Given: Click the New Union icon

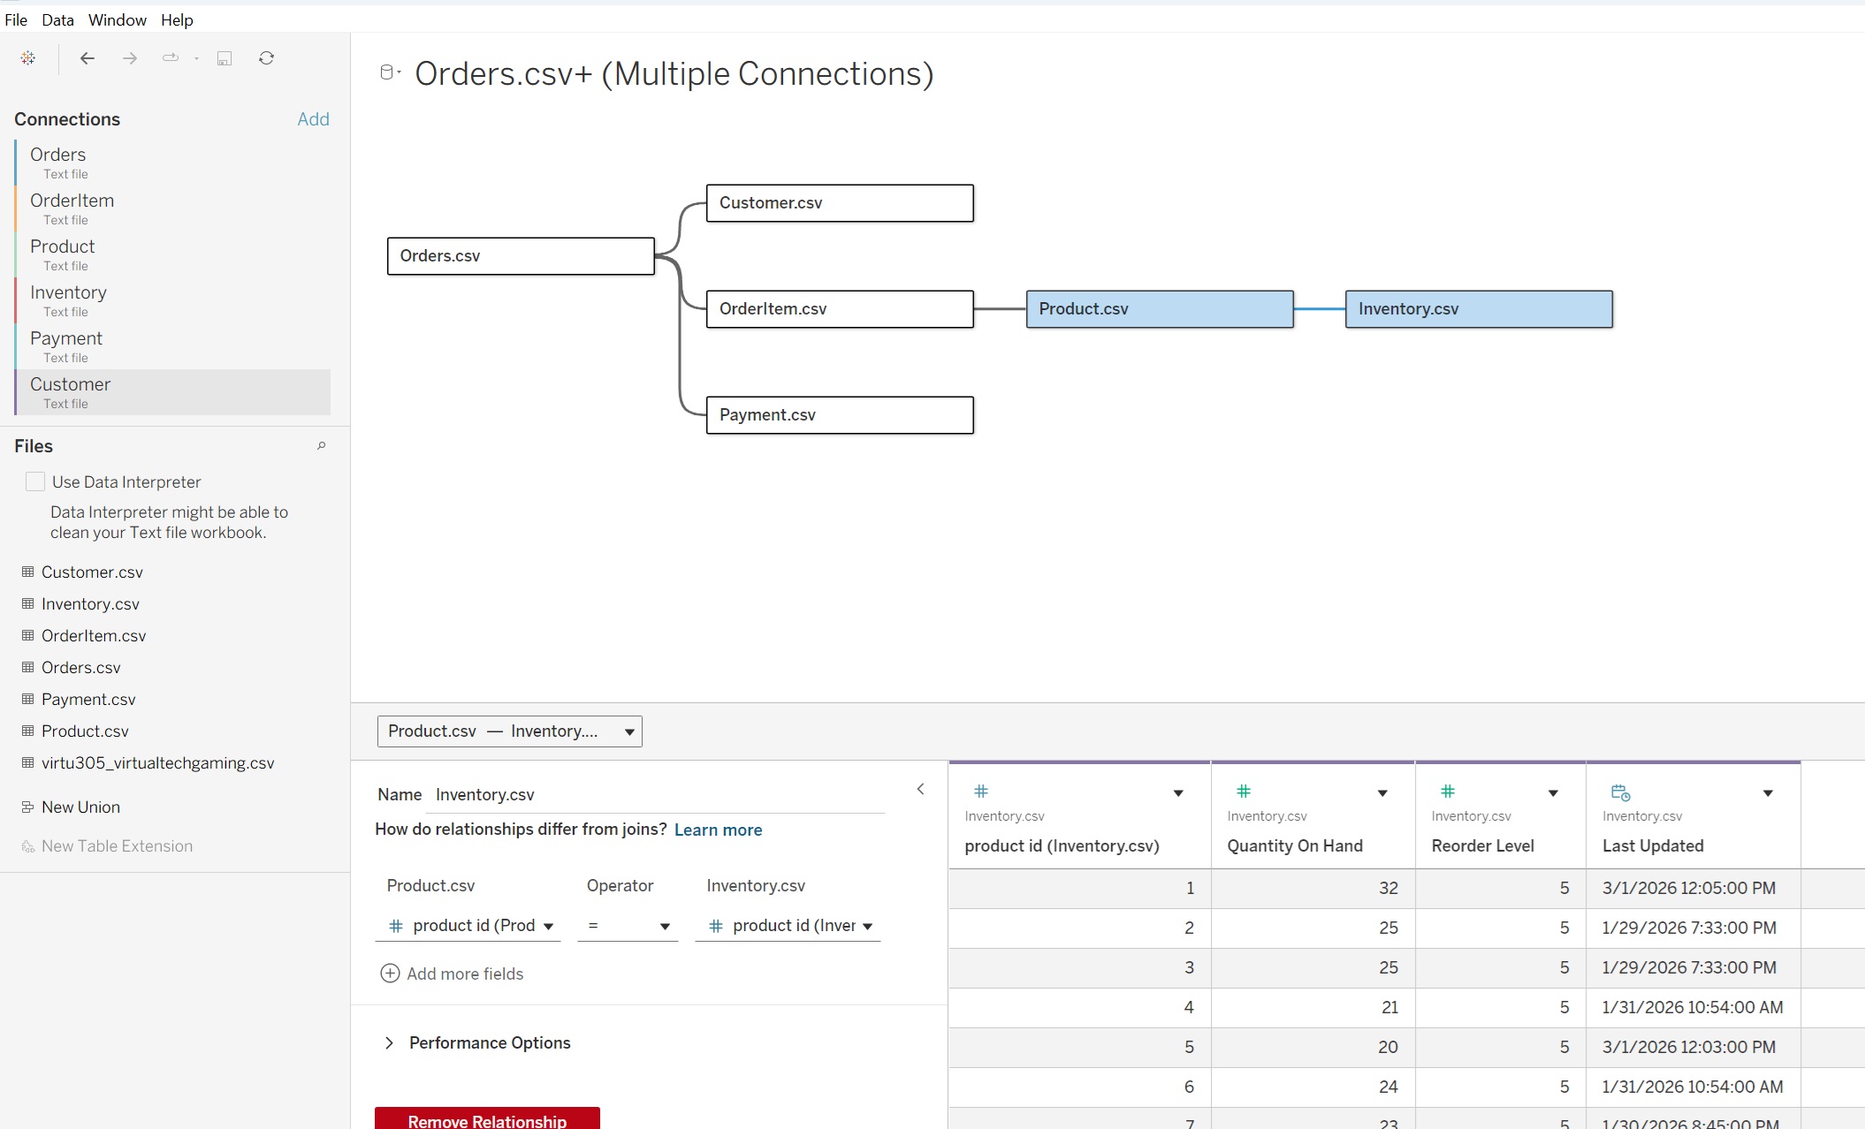Looking at the screenshot, I should point(27,807).
